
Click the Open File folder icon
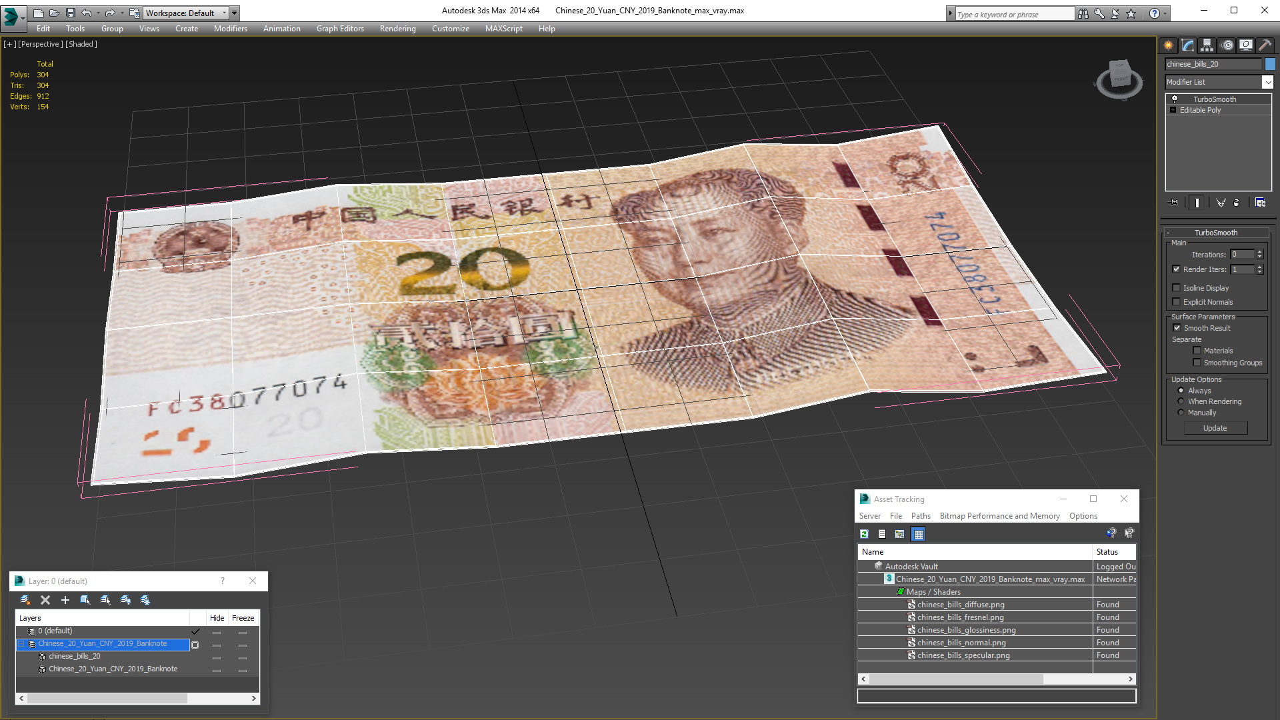(x=54, y=13)
